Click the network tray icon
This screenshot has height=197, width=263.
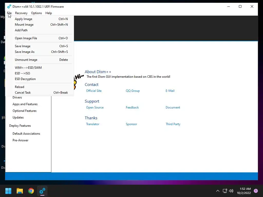click(225, 191)
